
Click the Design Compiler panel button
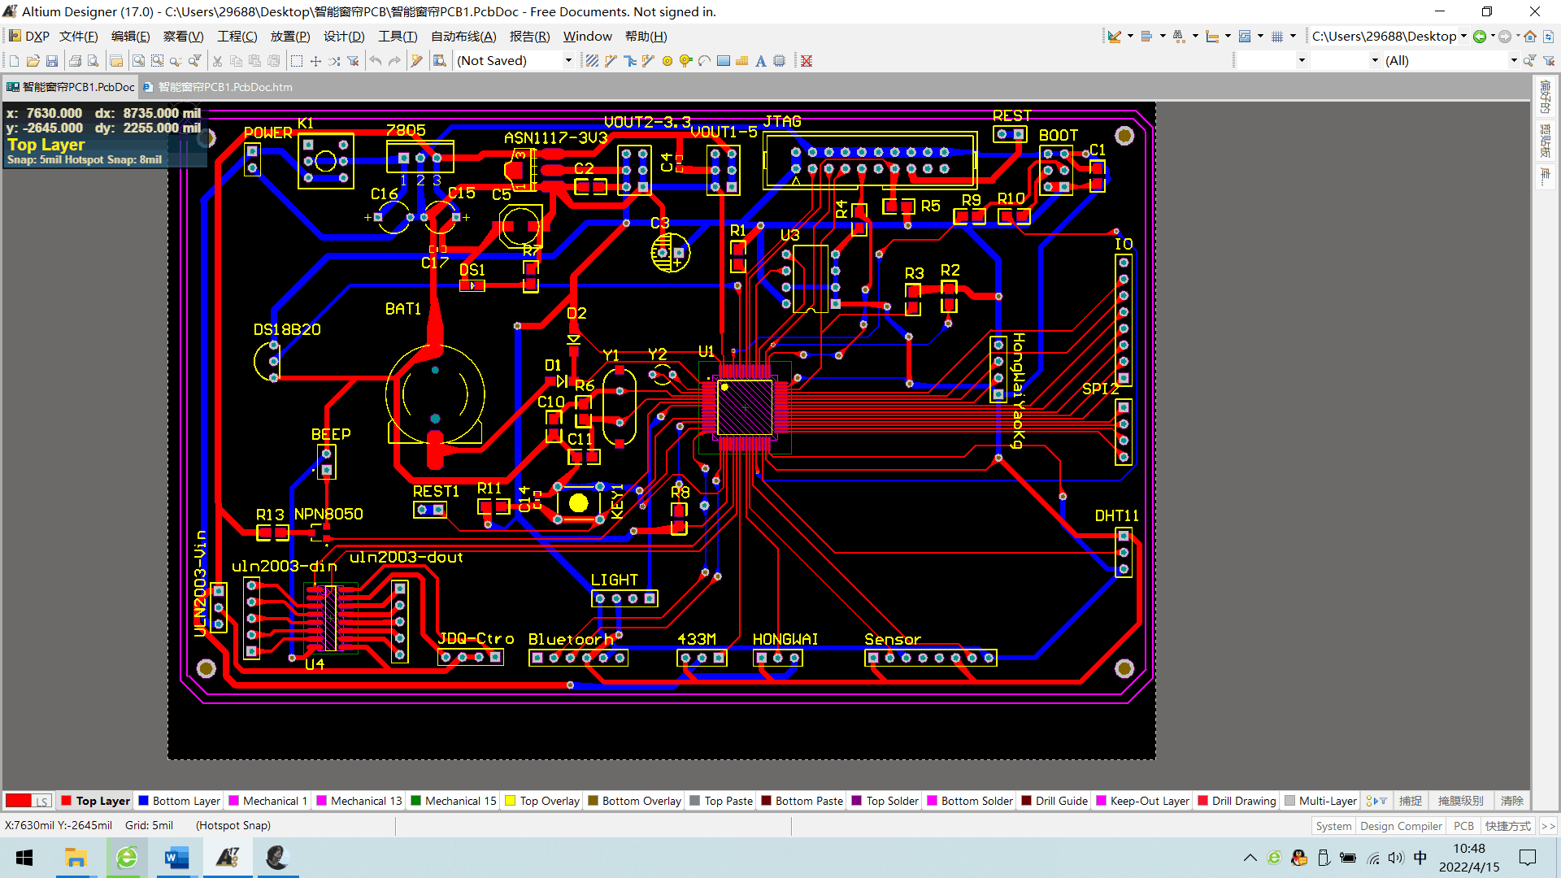pyautogui.click(x=1401, y=826)
